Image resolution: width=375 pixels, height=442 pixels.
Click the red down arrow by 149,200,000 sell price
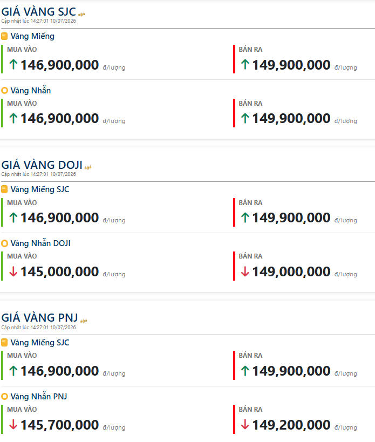tap(245, 425)
